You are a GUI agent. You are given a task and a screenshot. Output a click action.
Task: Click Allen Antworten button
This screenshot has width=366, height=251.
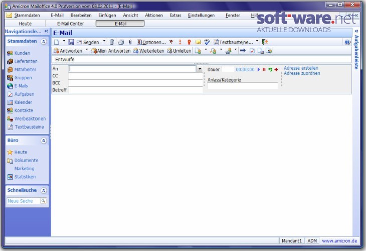111,51
